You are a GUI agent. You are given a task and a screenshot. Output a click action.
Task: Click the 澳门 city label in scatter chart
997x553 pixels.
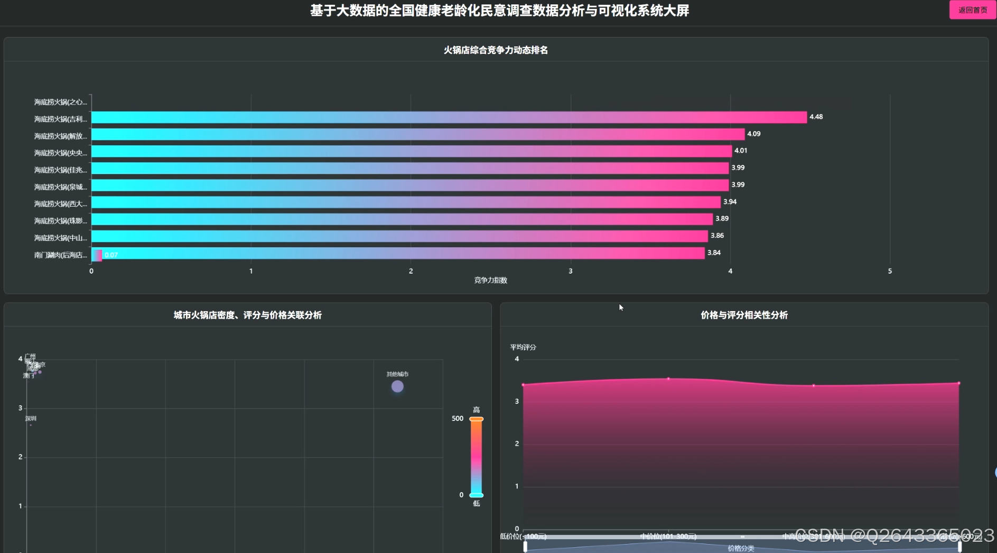click(29, 376)
